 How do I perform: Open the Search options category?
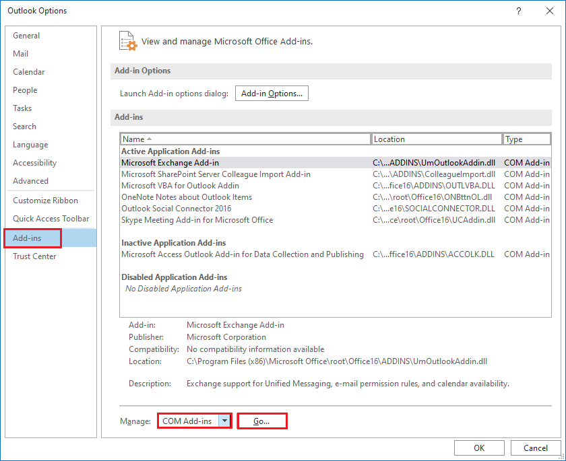(51, 127)
